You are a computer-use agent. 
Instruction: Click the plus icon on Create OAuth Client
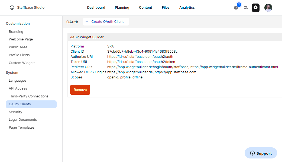pos(87,21)
